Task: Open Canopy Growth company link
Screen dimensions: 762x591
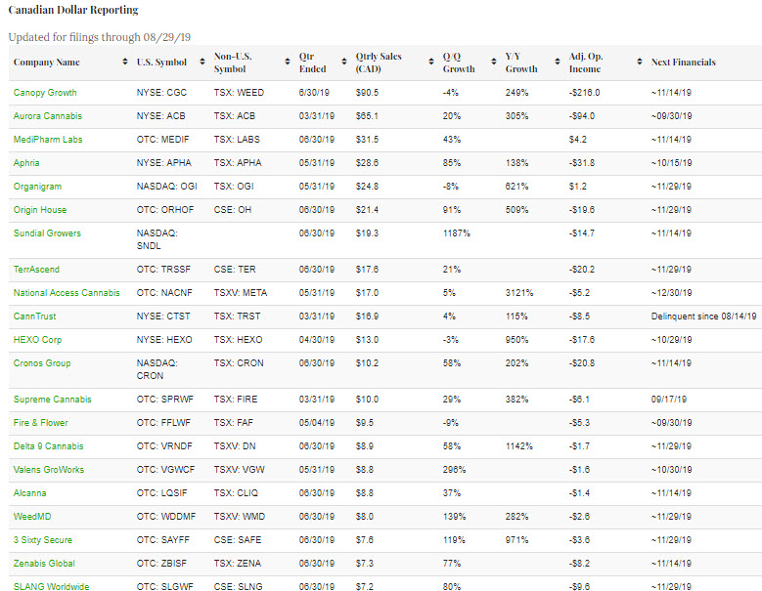Action: tap(45, 93)
